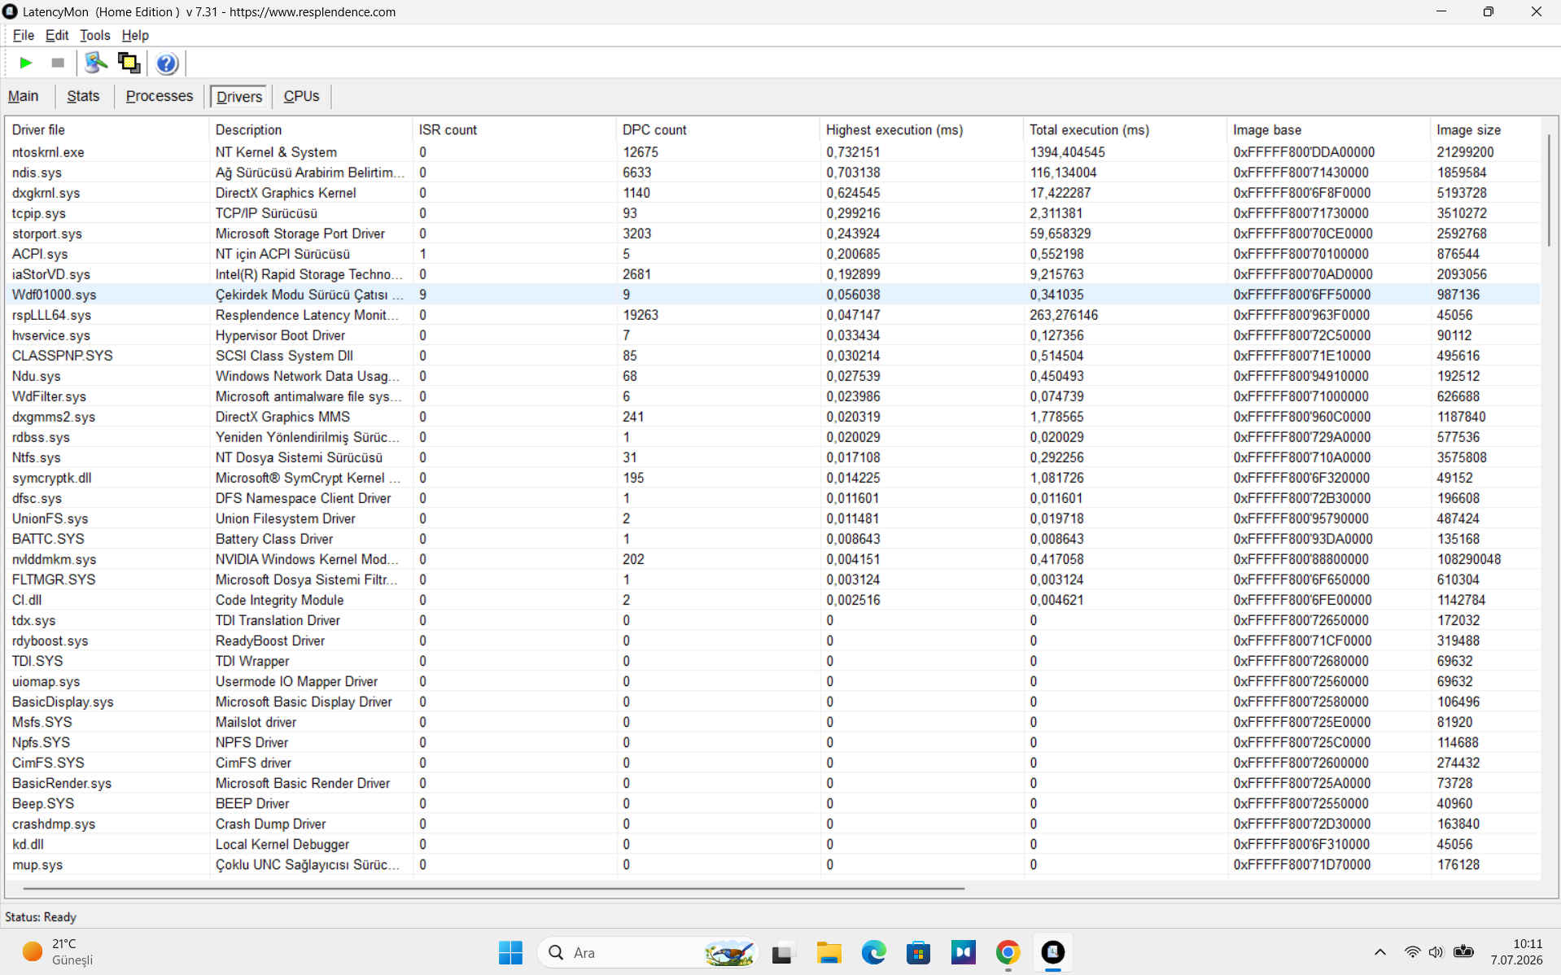This screenshot has height=975, width=1561.
Task: Sort by Total execution (ms) column header
Action: (1125, 129)
